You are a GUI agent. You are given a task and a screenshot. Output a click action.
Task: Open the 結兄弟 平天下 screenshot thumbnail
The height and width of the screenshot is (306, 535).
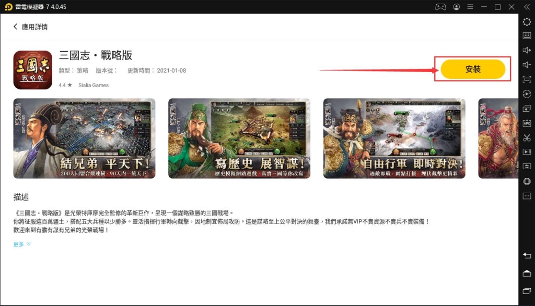(84, 138)
